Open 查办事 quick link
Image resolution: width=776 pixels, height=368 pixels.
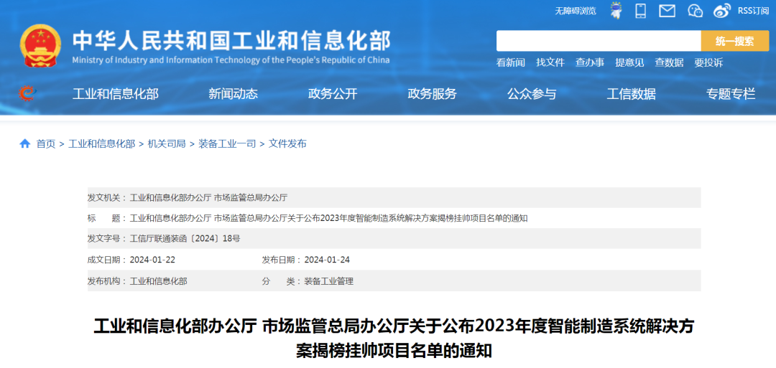click(590, 62)
